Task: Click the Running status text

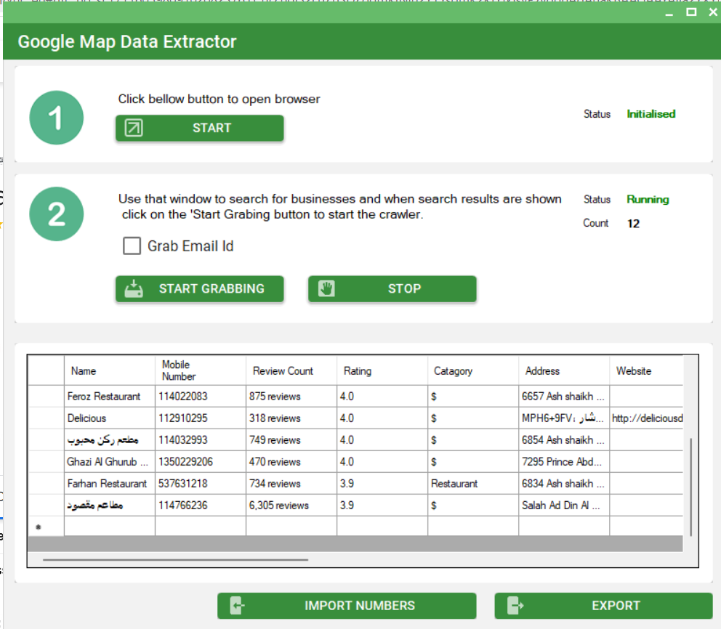Action: (x=648, y=200)
